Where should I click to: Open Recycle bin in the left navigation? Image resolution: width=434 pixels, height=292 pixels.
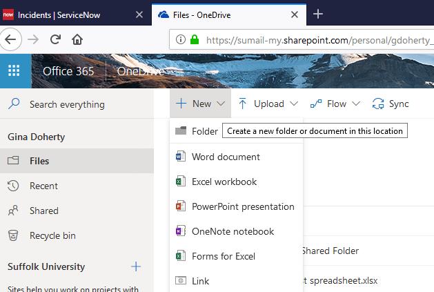tap(77, 235)
